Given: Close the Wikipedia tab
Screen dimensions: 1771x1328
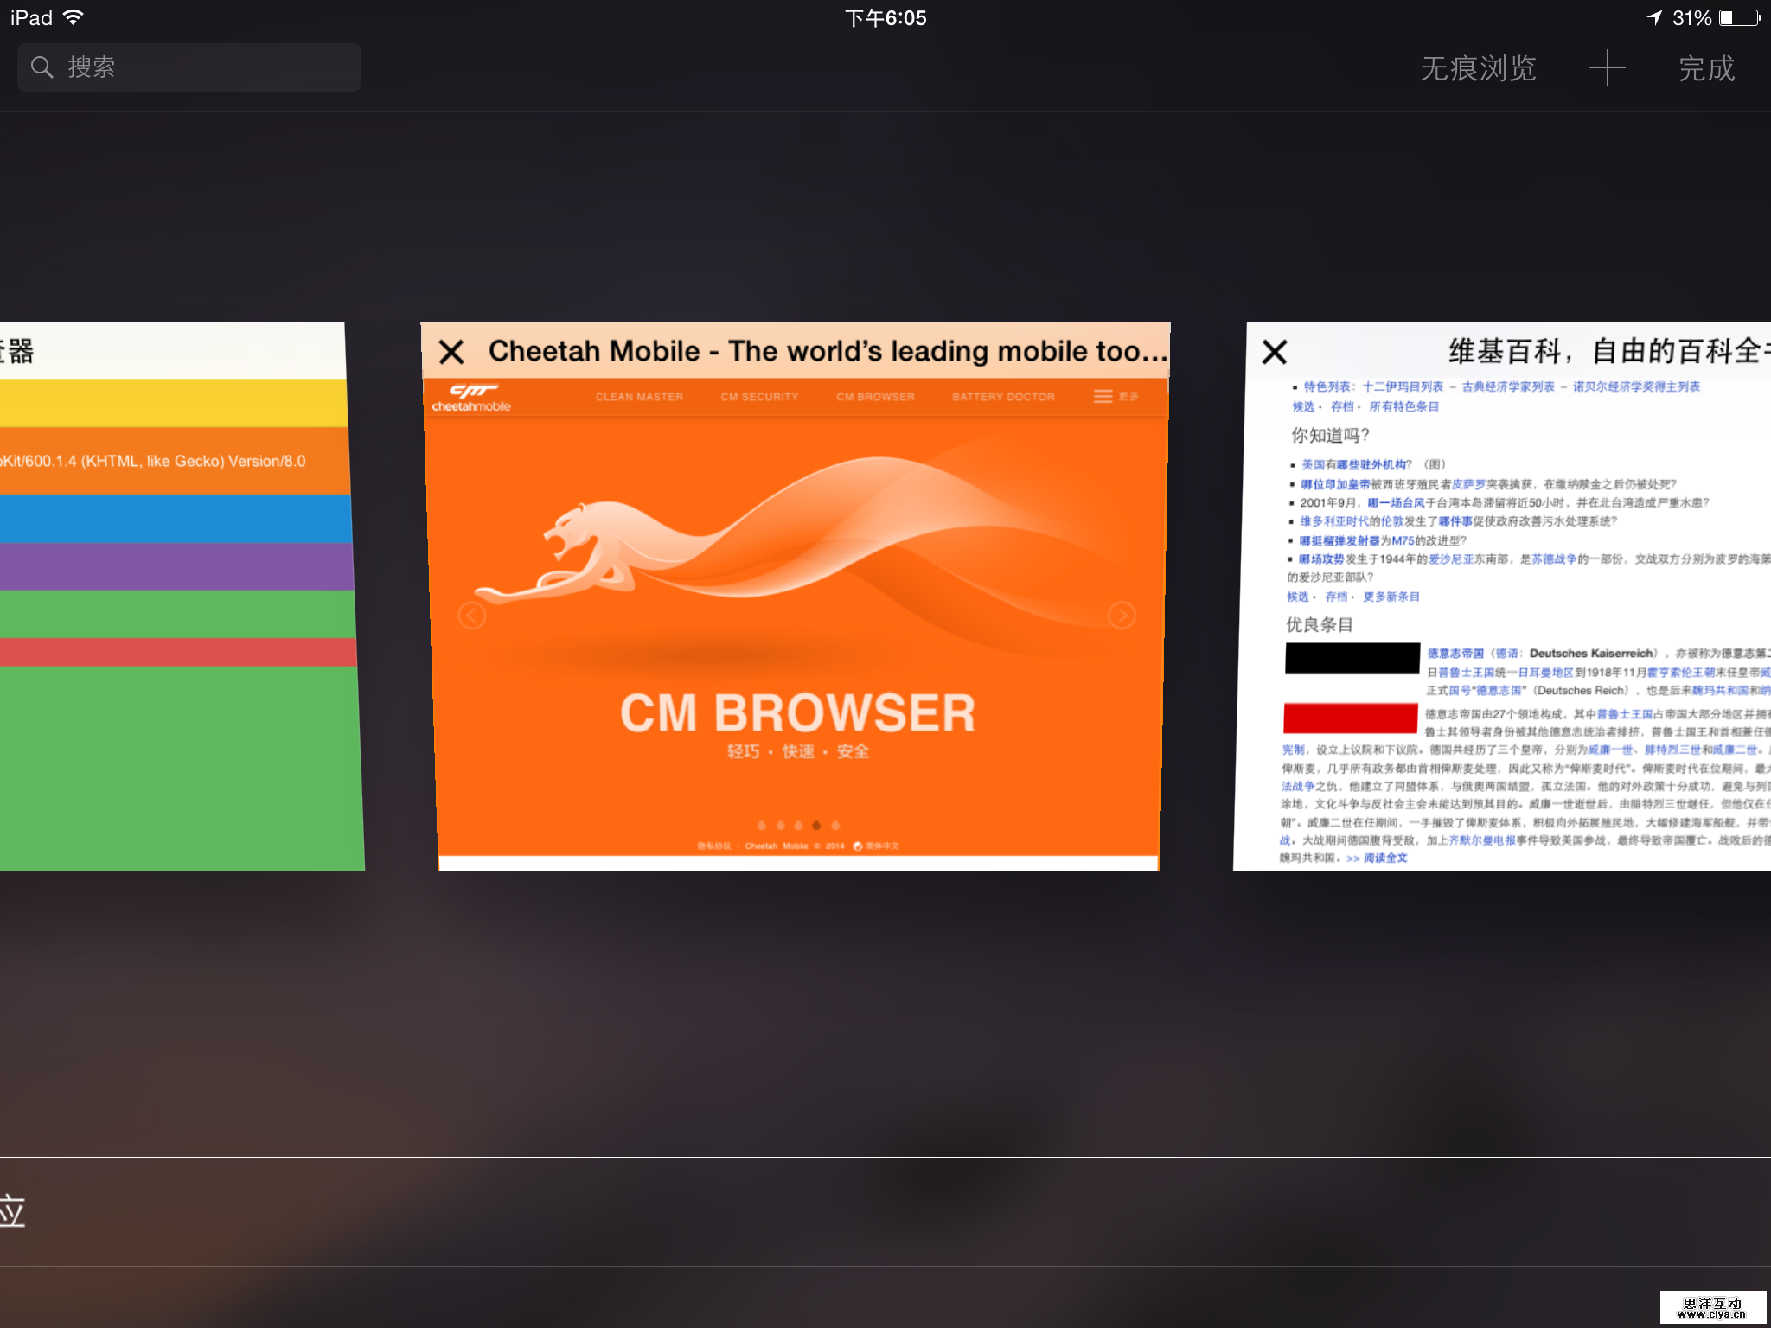Looking at the screenshot, I should tap(1275, 352).
